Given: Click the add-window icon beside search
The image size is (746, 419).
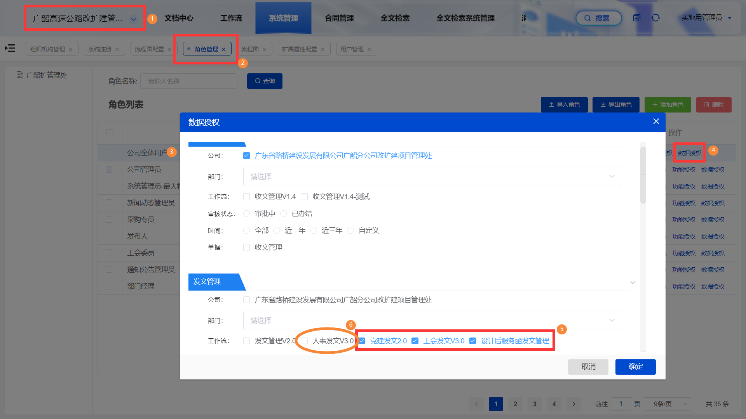Looking at the screenshot, I should (636, 18).
